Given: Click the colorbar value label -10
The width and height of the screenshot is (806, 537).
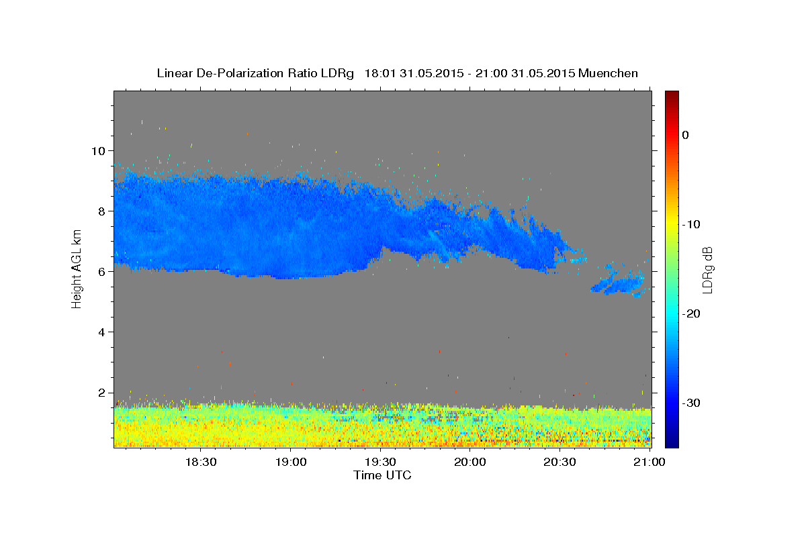Looking at the screenshot, I should [691, 224].
